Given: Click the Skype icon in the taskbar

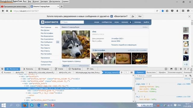Looking at the screenshot, I should click(32, 105).
